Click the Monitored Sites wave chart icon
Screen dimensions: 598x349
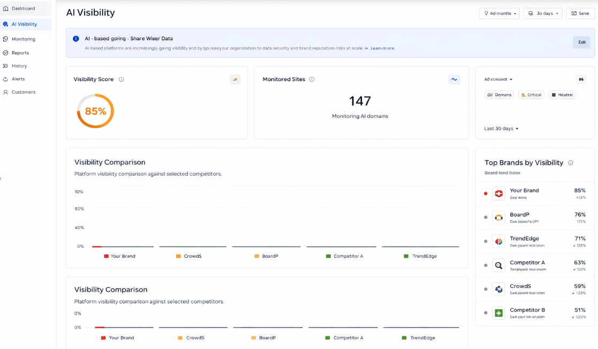coord(454,79)
